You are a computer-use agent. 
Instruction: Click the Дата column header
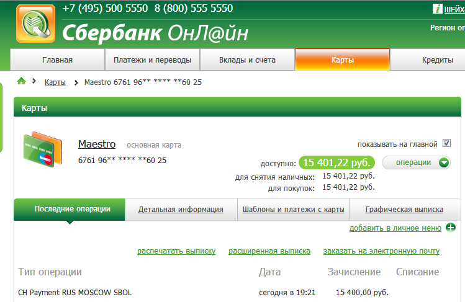coord(269,272)
